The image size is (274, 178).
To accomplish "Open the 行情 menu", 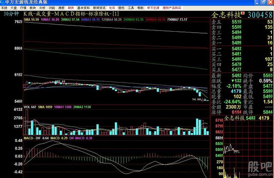I will click(23, 8).
